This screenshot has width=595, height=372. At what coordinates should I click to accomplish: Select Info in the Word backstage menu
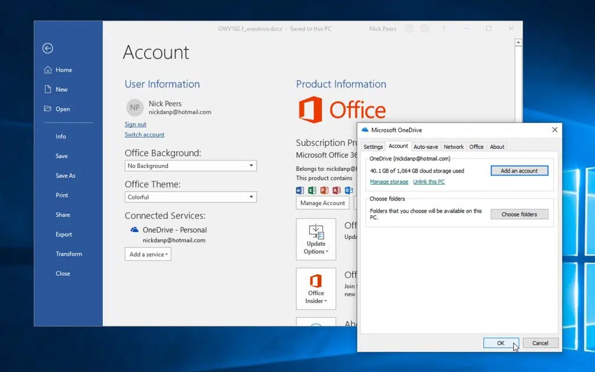(x=60, y=136)
